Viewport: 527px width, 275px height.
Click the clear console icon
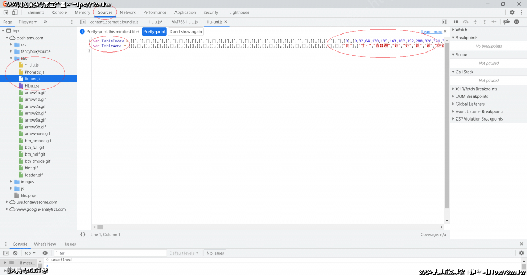[x=15, y=253]
